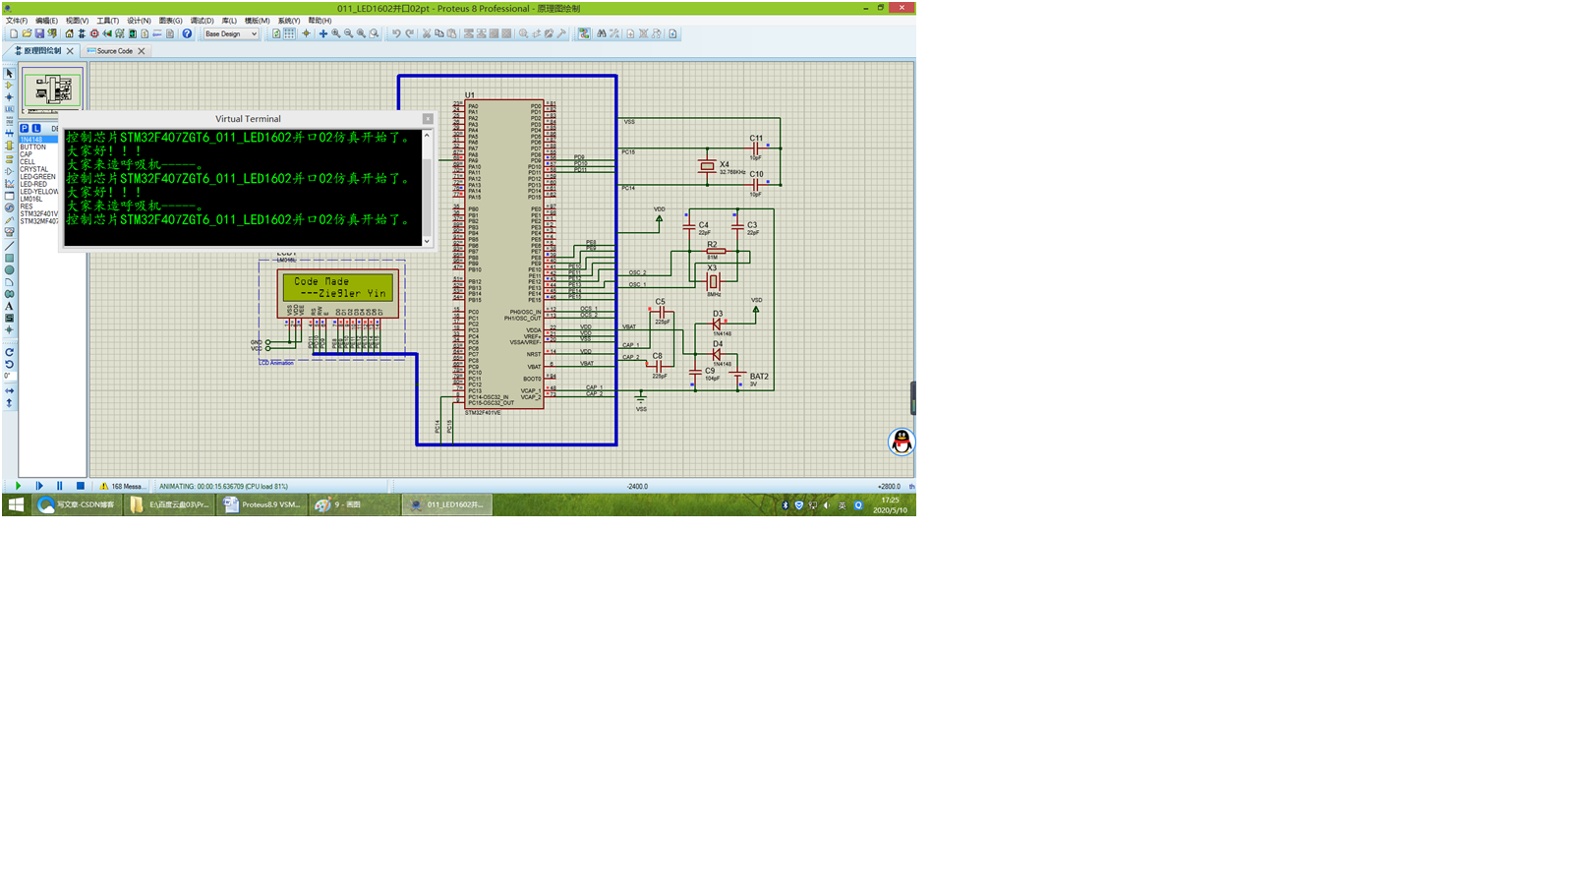Click the P pick devices button

coord(25,129)
